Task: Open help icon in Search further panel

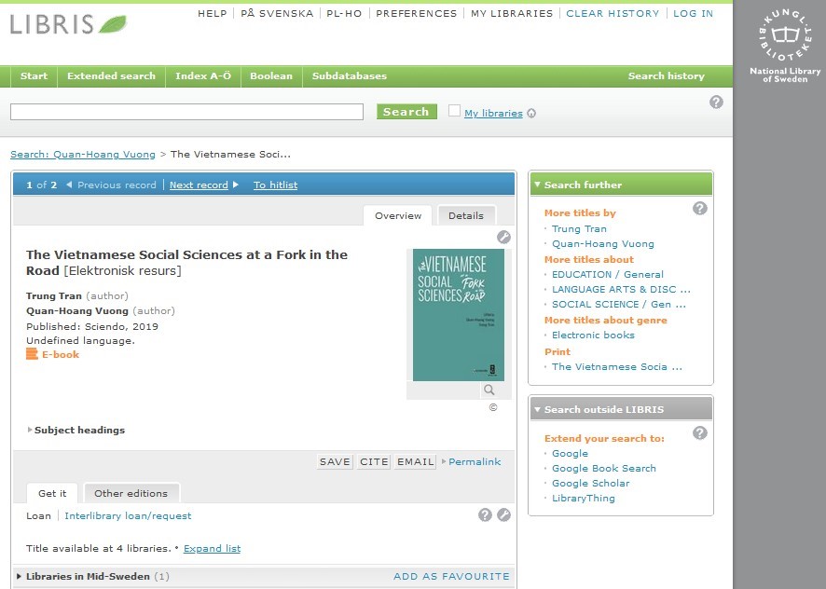Action: pyautogui.click(x=700, y=208)
